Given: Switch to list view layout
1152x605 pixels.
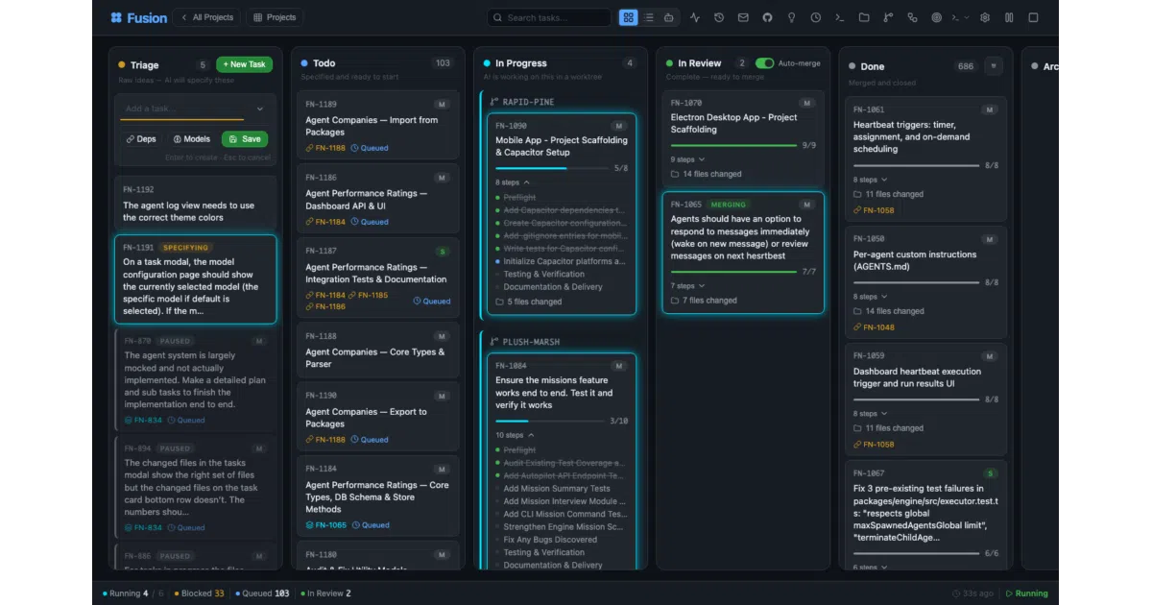Looking at the screenshot, I should [x=649, y=17].
